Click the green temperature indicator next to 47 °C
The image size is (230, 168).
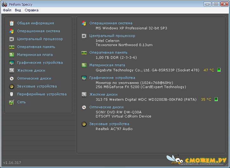pos(219,70)
